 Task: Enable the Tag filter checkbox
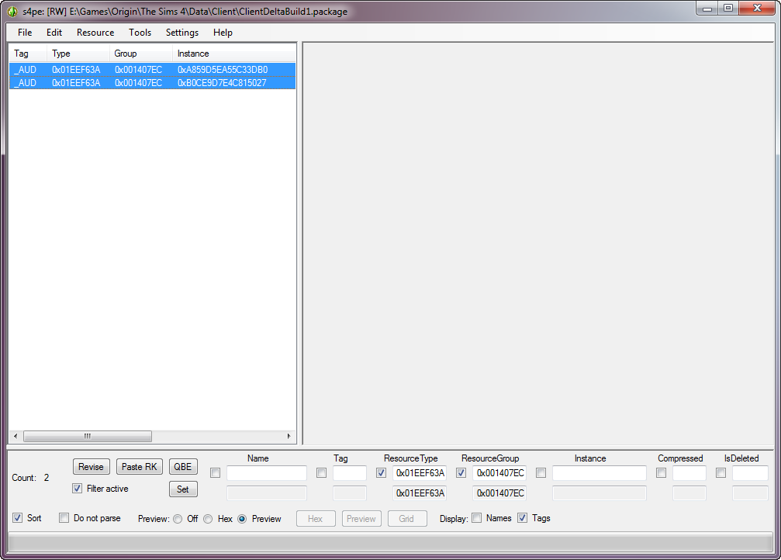pyautogui.click(x=321, y=473)
